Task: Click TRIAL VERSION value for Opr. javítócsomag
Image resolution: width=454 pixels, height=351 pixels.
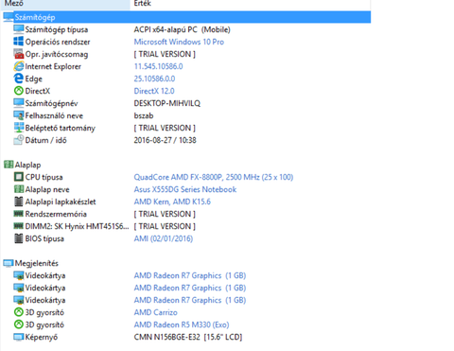Action: 165,54
